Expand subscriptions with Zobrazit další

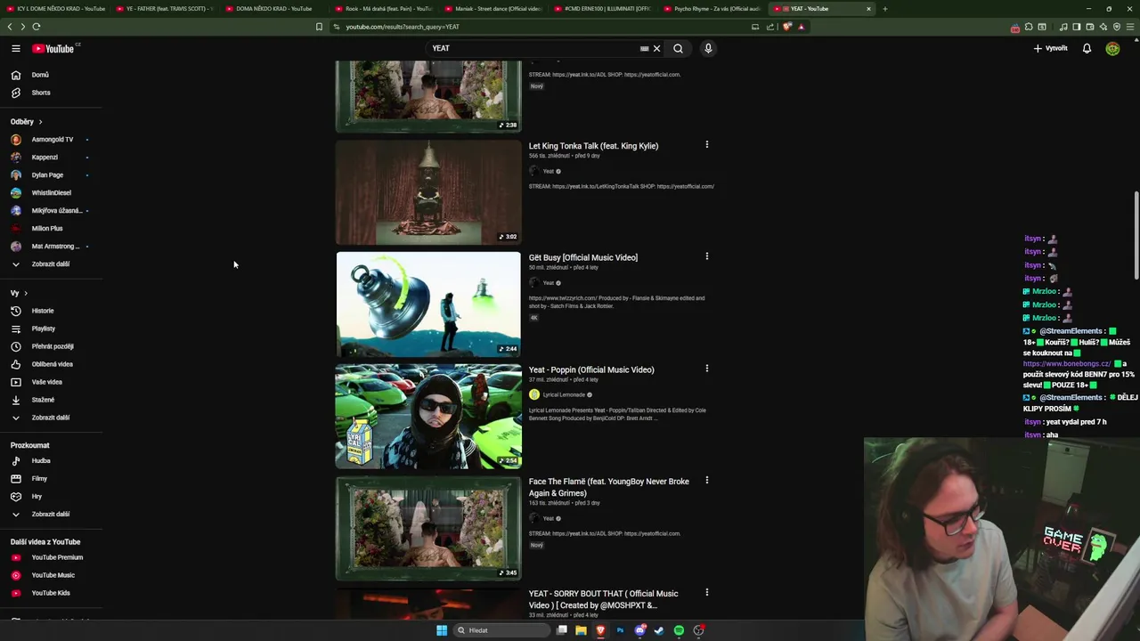(51, 264)
